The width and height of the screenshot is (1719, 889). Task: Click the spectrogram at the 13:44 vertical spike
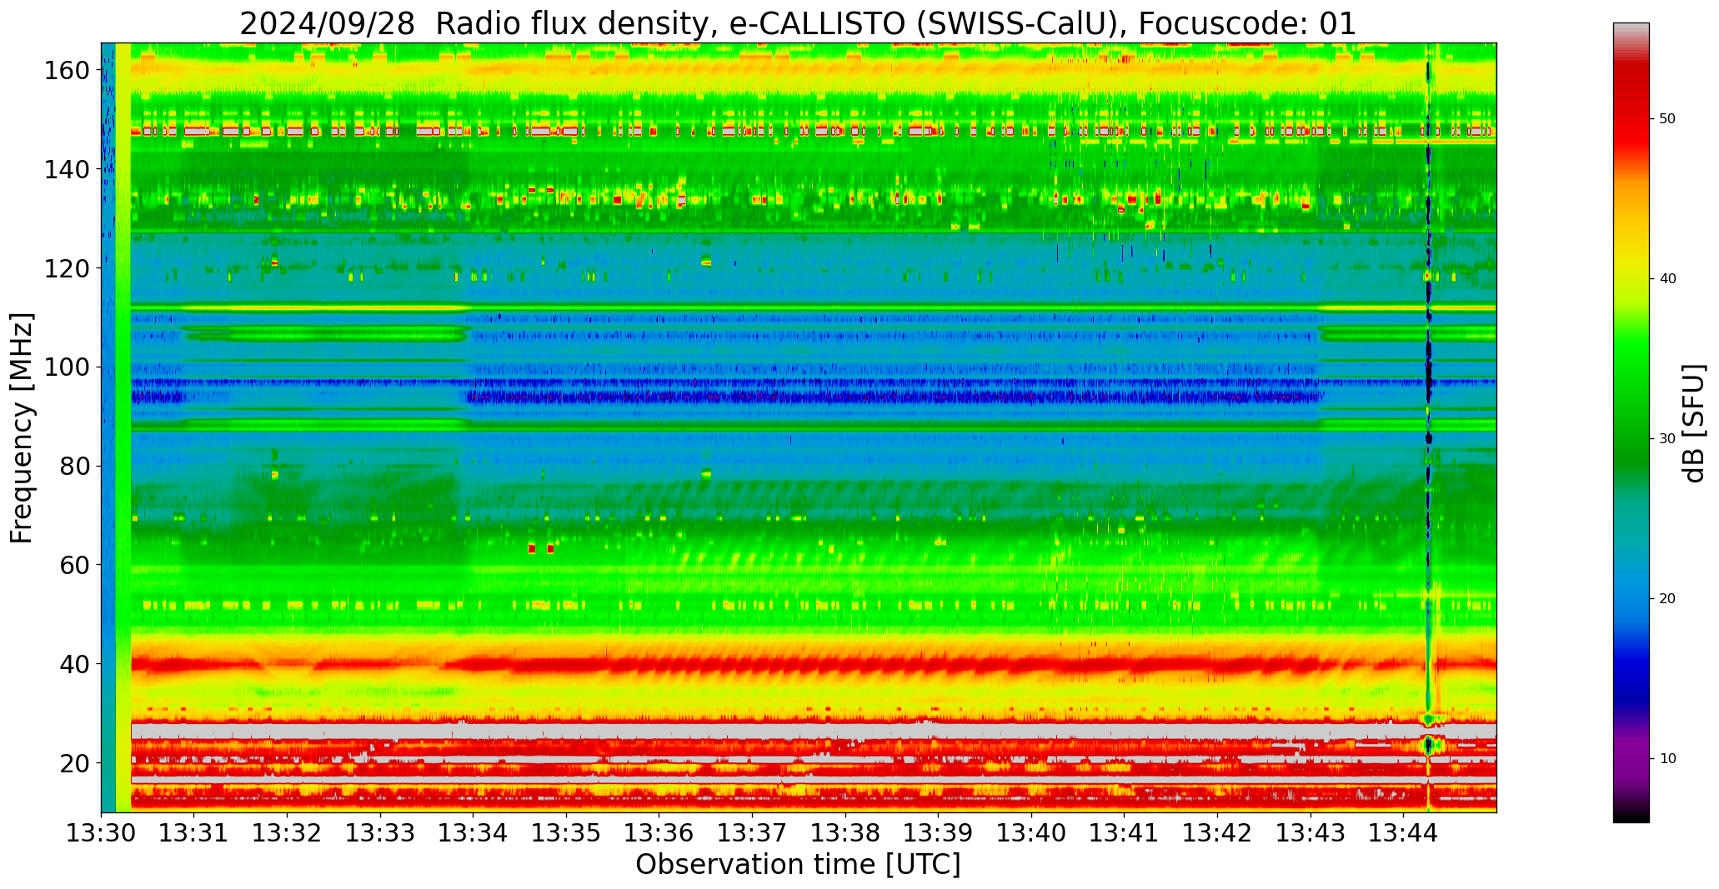[x=1428, y=427]
